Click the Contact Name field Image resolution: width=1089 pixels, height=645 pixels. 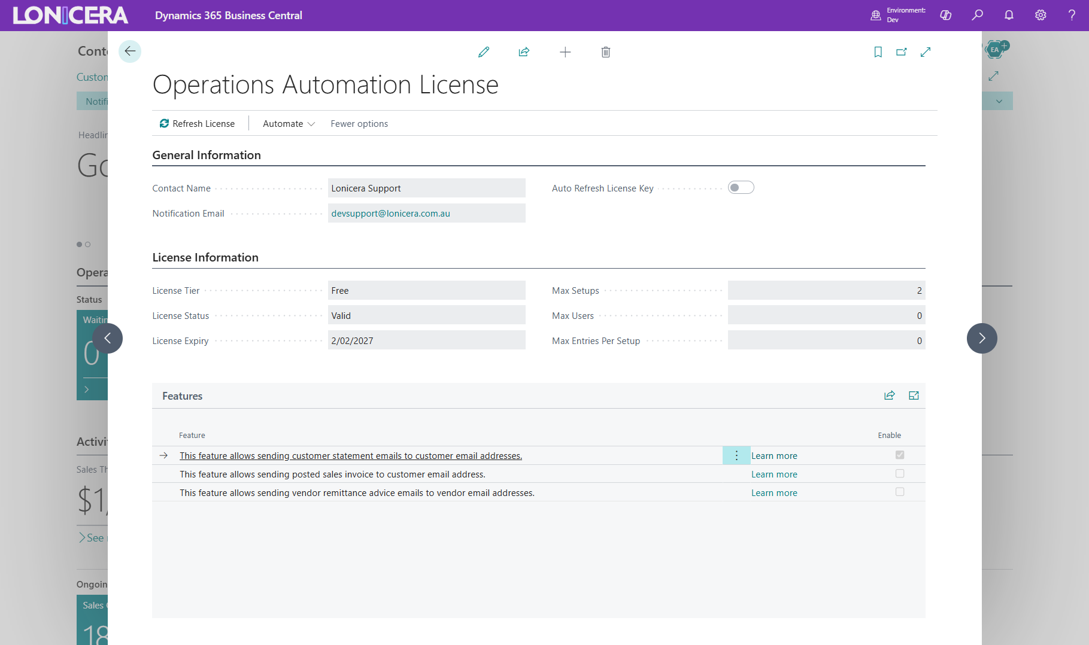(x=427, y=188)
